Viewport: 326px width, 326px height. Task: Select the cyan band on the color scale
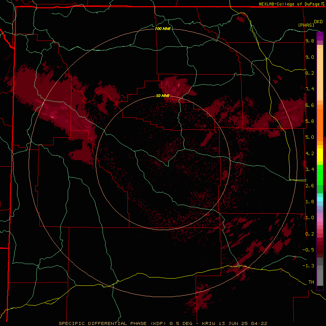pyautogui.click(x=320, y=199)
